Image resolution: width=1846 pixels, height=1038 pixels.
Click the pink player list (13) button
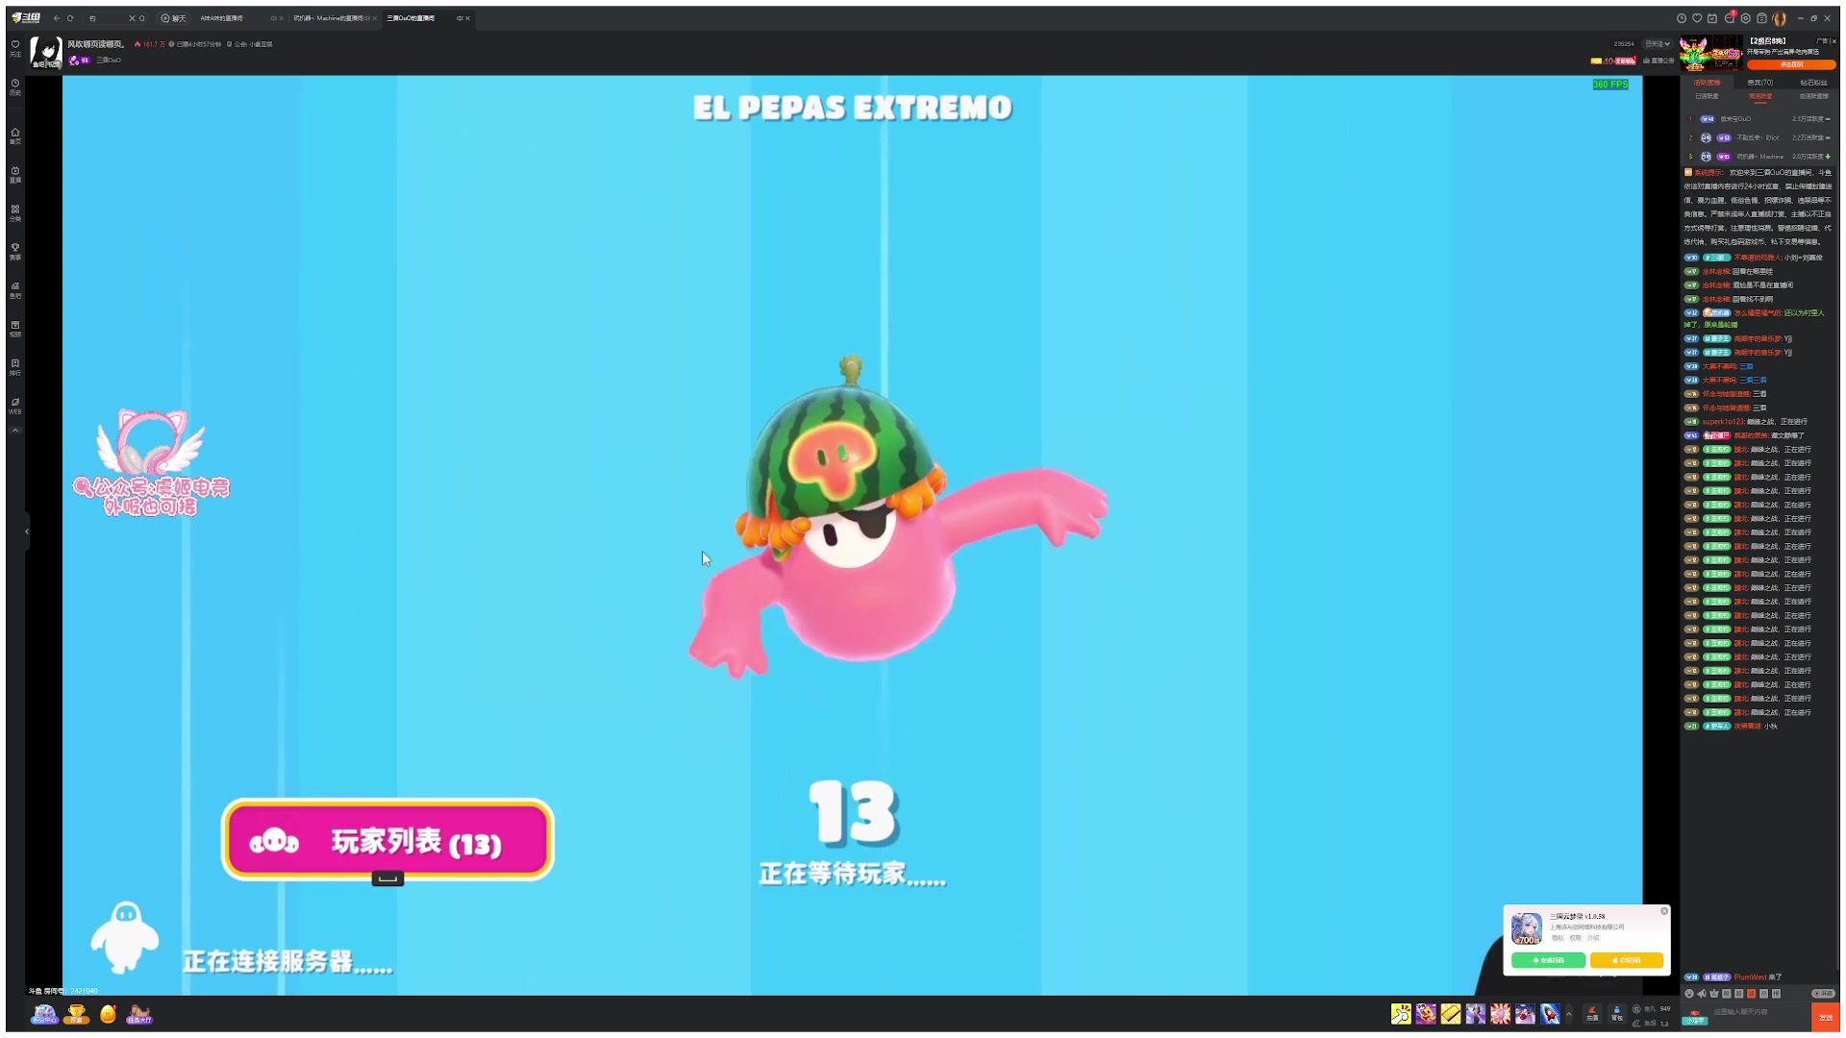click(x=387, y=840)
